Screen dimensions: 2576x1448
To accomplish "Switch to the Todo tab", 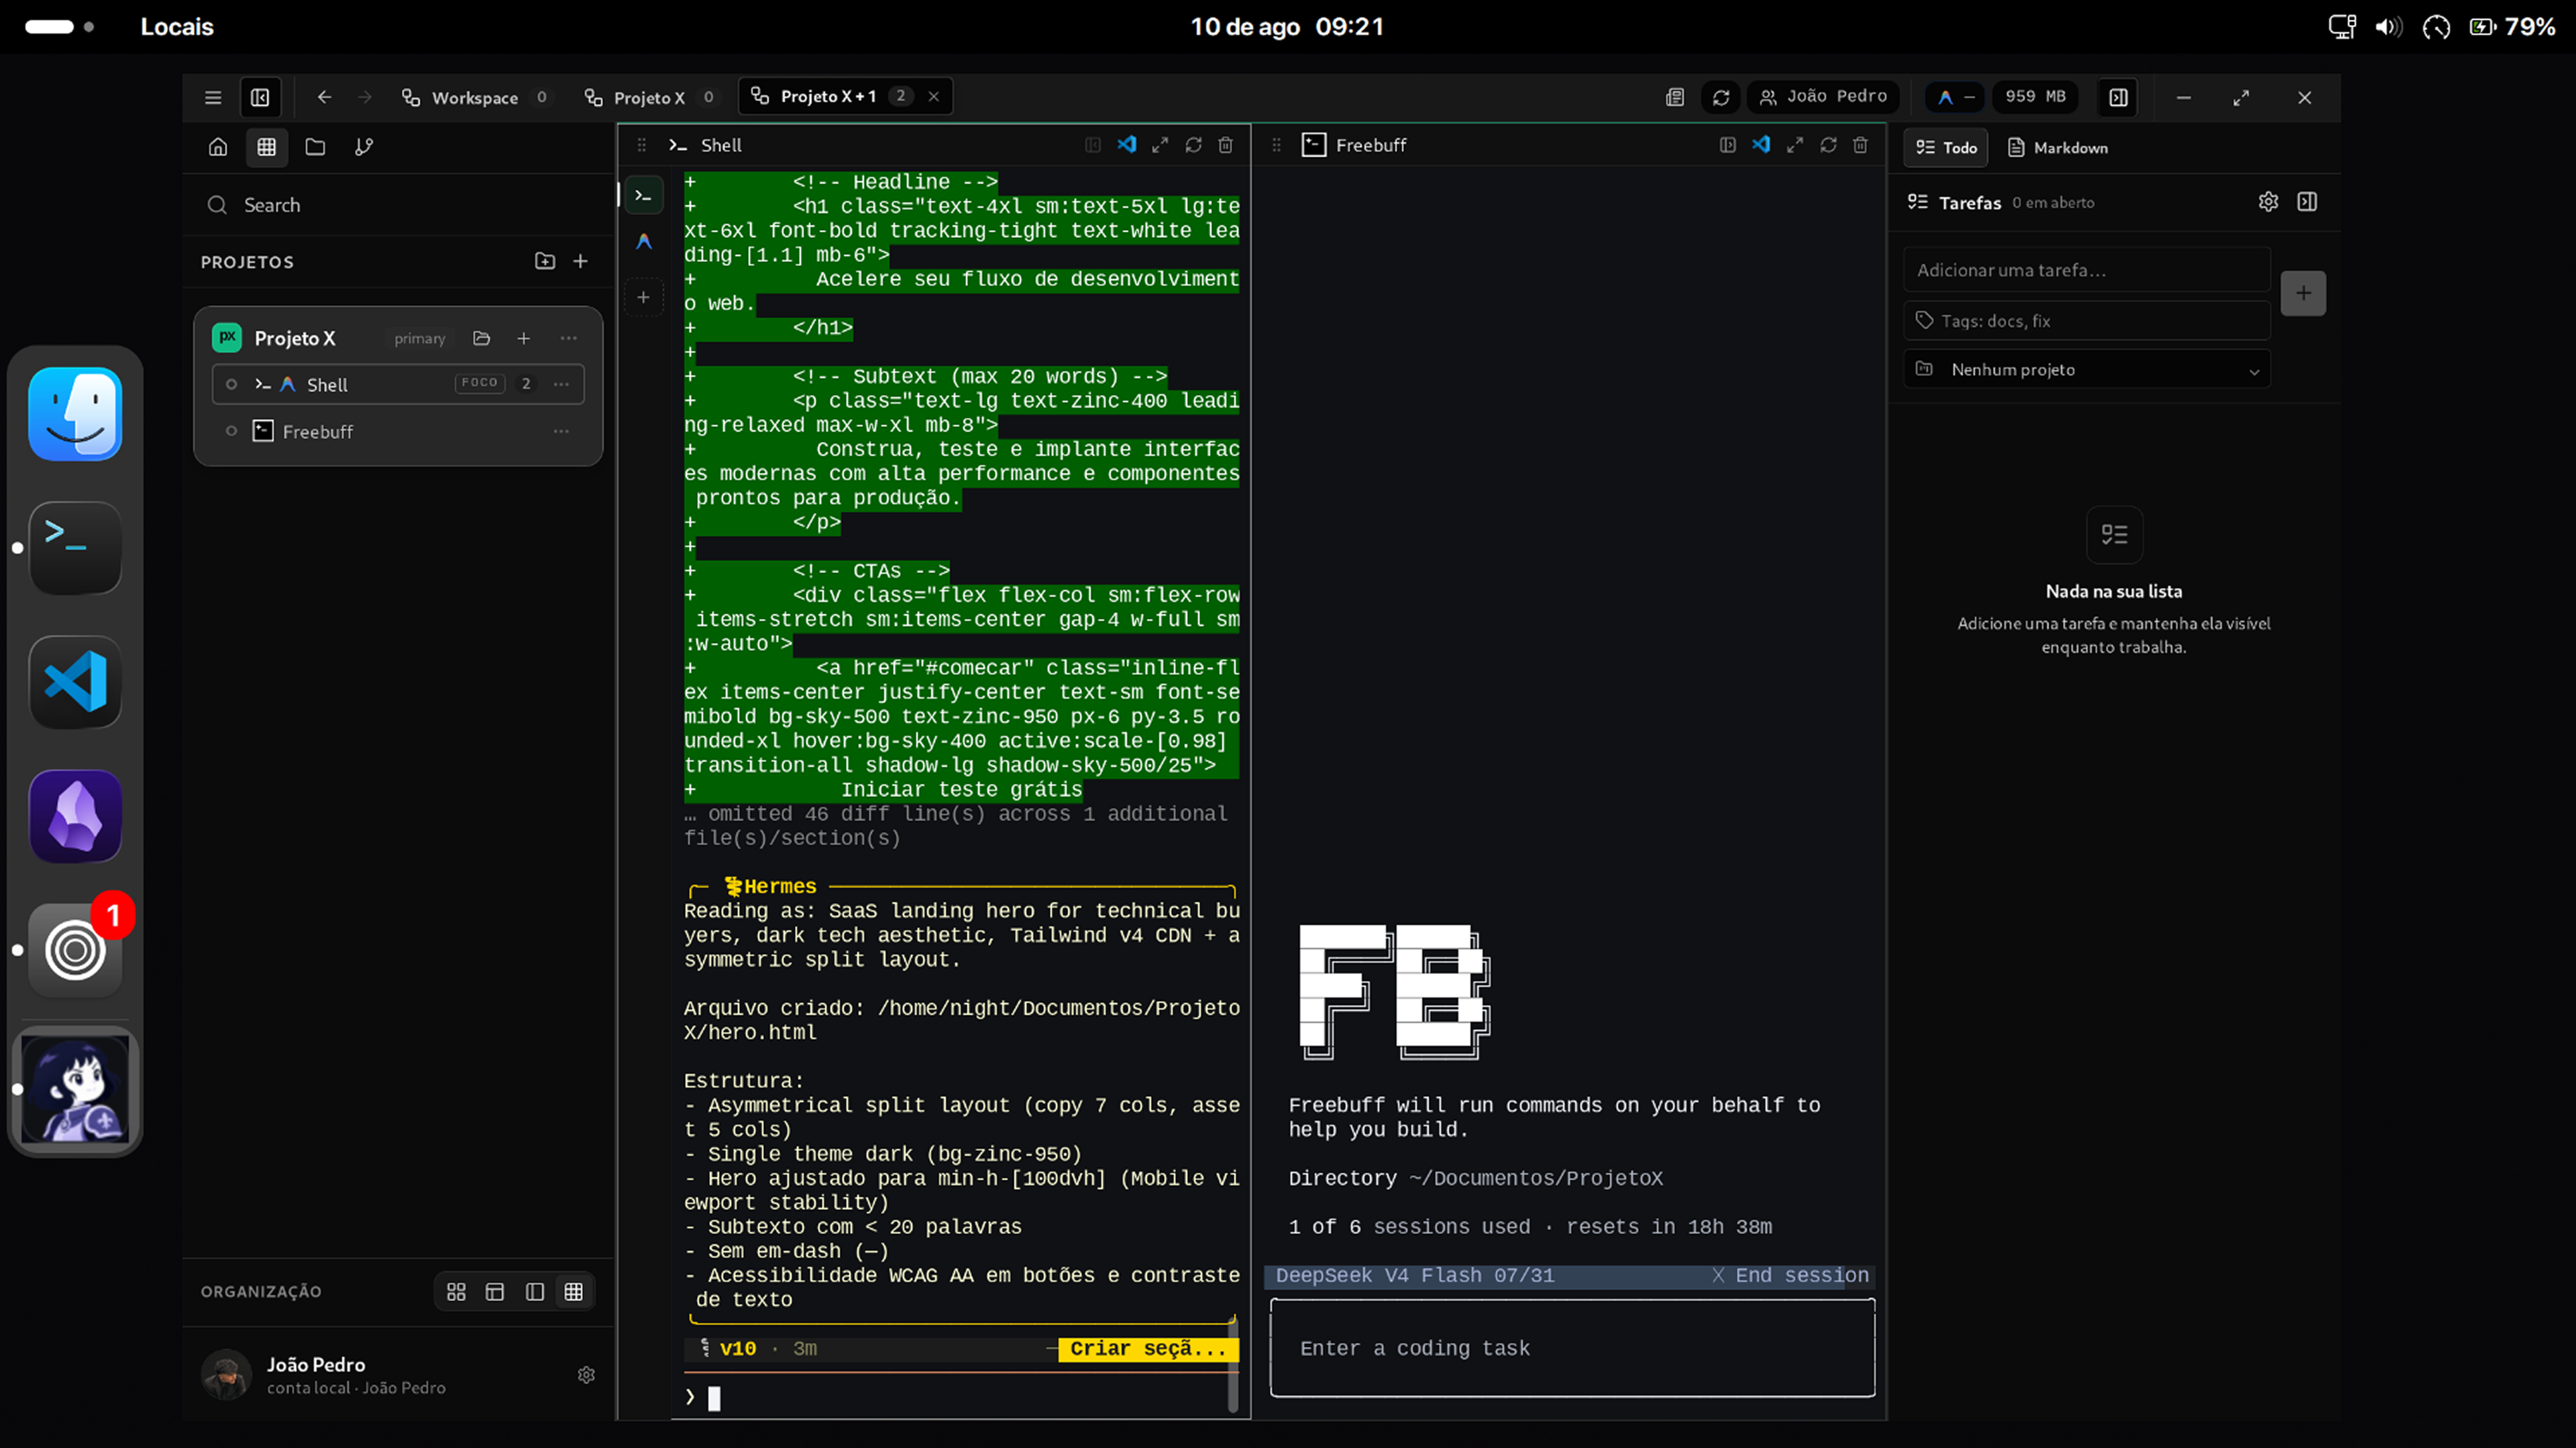I will 1946,148.
